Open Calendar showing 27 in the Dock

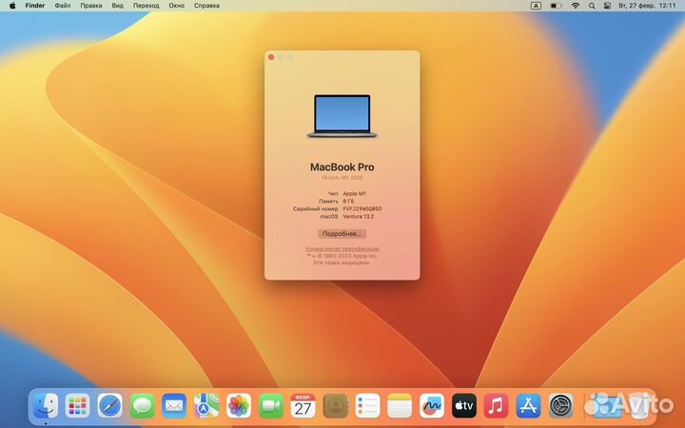(x=303, y=406)
